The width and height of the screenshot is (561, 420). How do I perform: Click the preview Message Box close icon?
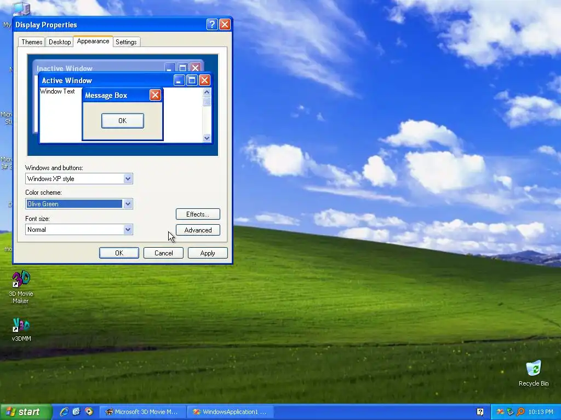tap(155, 95)
